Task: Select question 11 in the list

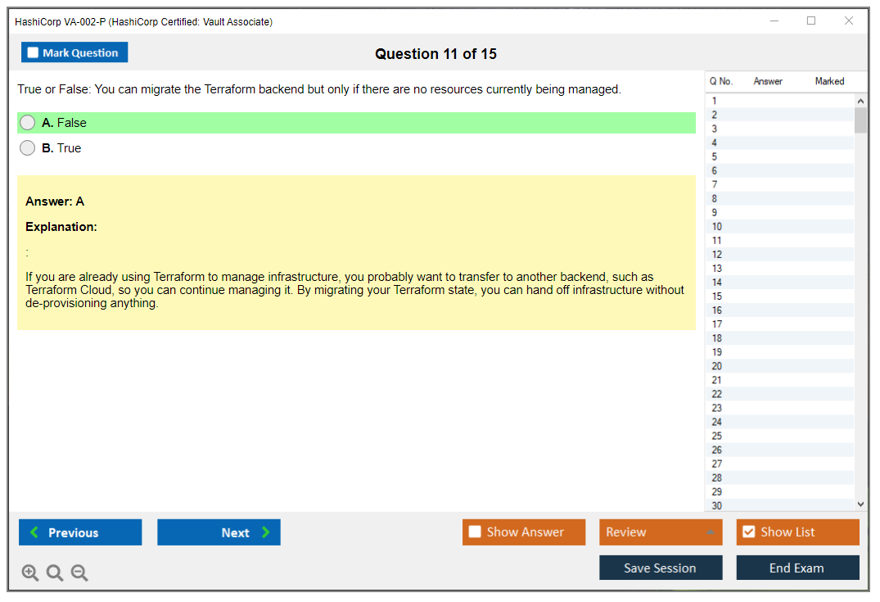Action: click(x=717, y=241)
